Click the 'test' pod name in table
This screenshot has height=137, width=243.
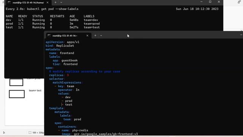(x=9, y=27)
